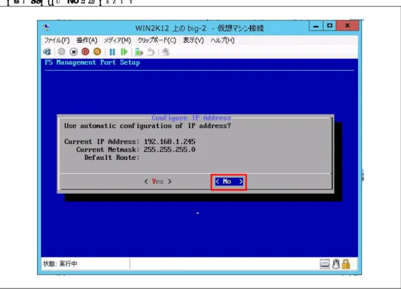The height and width of the screenshot is (290, 401).
Task: Click the "Use automatic configuration" question text
Action: (x=148, y=126)
